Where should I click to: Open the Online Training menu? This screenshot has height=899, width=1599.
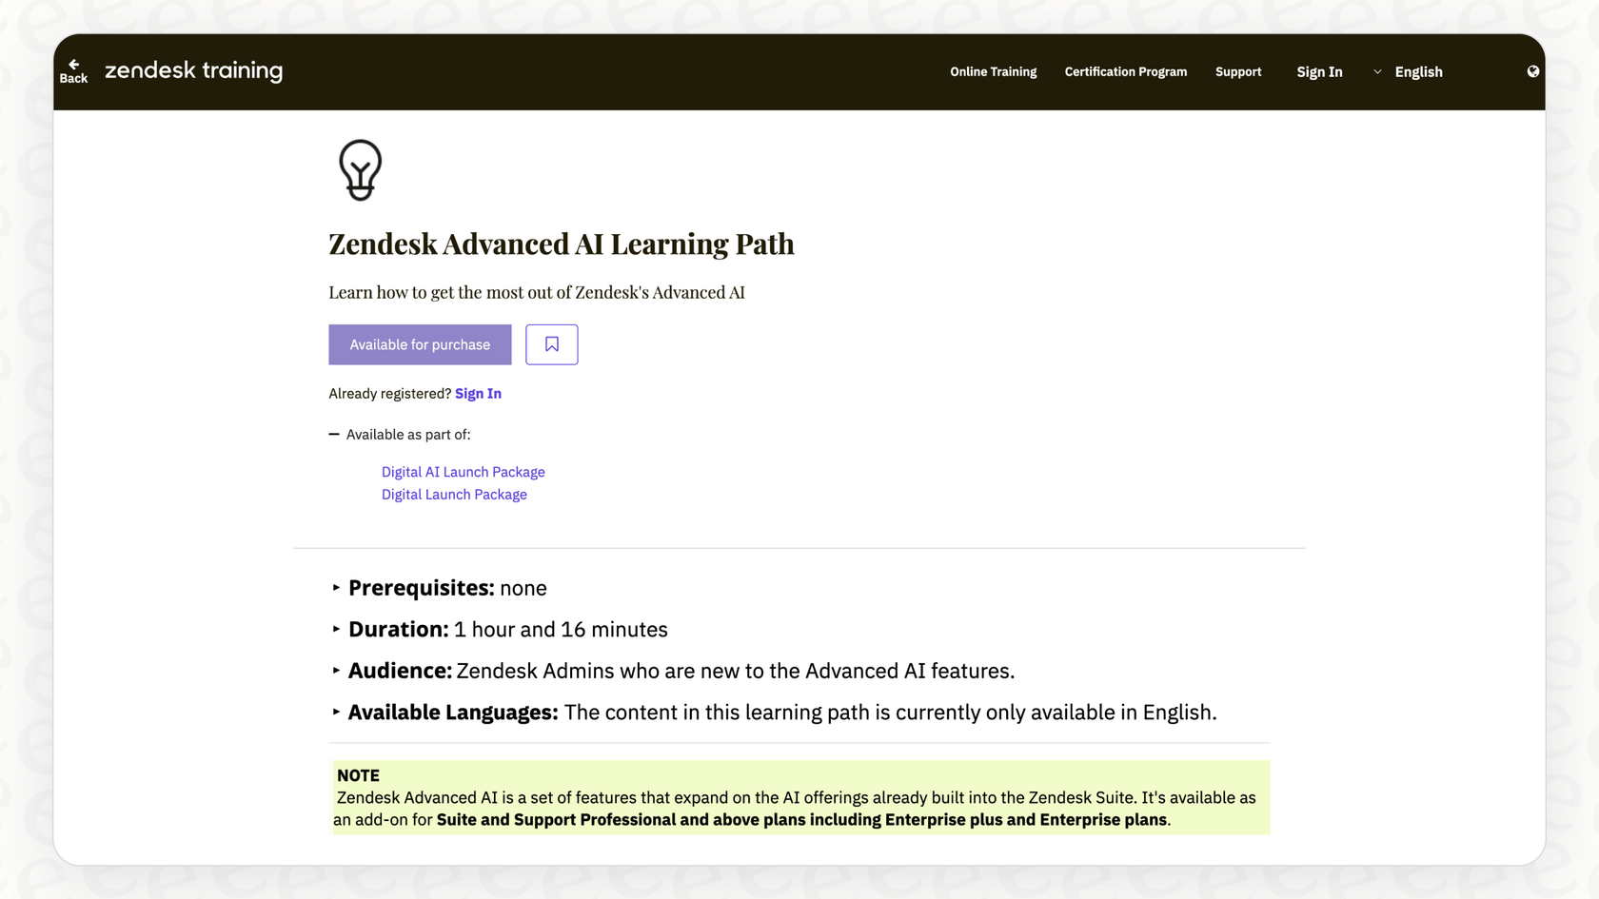point(993,71)
